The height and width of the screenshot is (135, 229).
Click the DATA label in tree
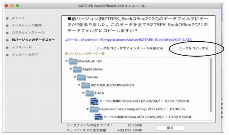point(99,93)
